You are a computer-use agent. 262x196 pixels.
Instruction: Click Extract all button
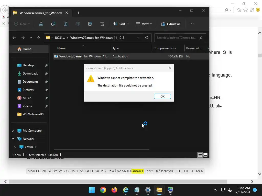click(170, 24)
